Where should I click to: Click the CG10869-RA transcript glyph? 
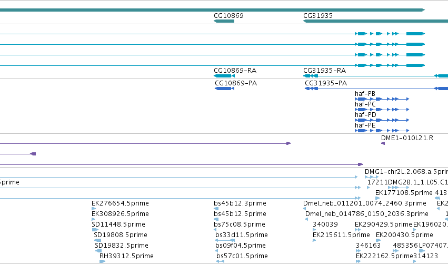click(x=224, y=76)
